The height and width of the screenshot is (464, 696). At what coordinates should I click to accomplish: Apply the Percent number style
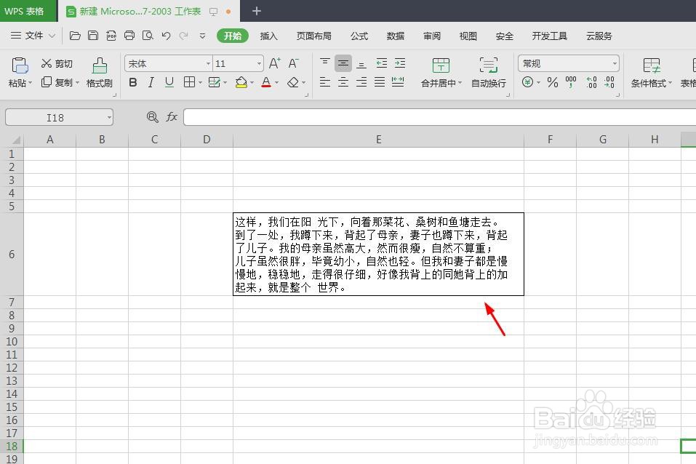pos(552,82)
